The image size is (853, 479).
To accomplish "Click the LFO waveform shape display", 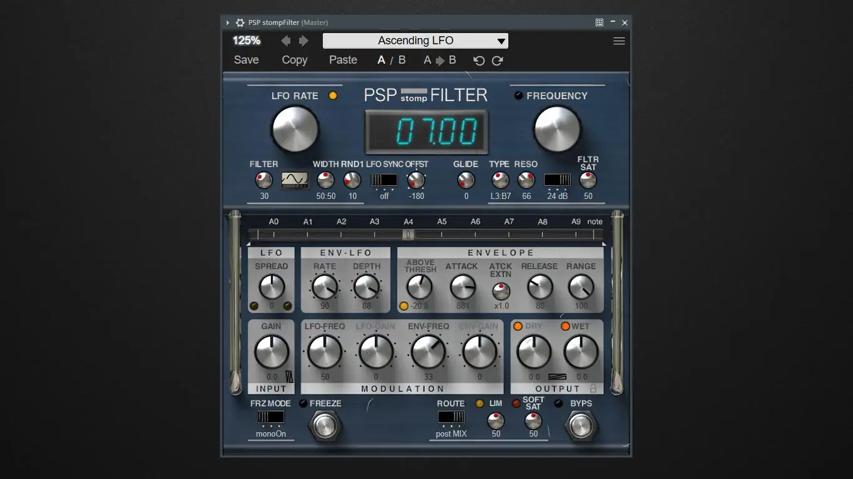I will 294,181.
